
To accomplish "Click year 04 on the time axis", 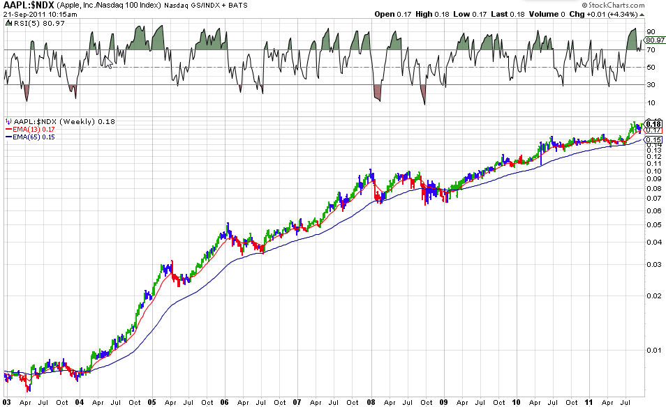I will tap(80, 402).
